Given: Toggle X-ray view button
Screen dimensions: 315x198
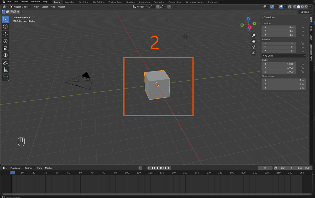Looking at the screenshot, I should pos(290,7).
